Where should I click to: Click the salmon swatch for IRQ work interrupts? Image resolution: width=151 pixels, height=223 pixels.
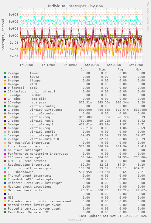pos(5,157)
